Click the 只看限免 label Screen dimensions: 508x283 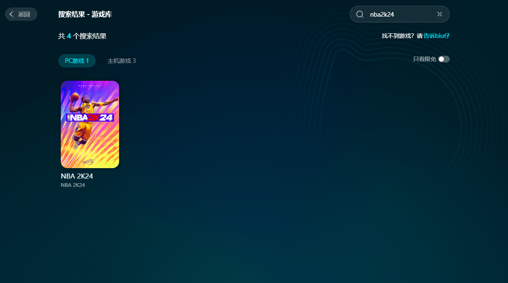[424, 59]
